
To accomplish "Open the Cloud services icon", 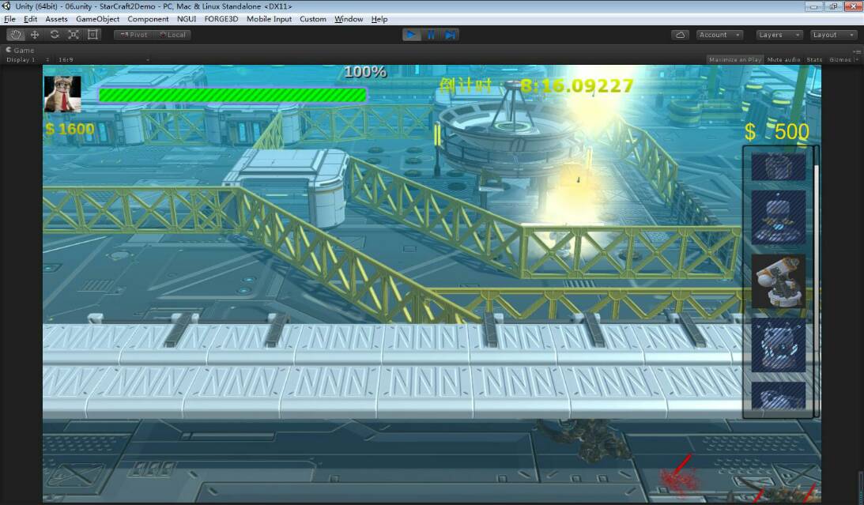I will [680, 35].
